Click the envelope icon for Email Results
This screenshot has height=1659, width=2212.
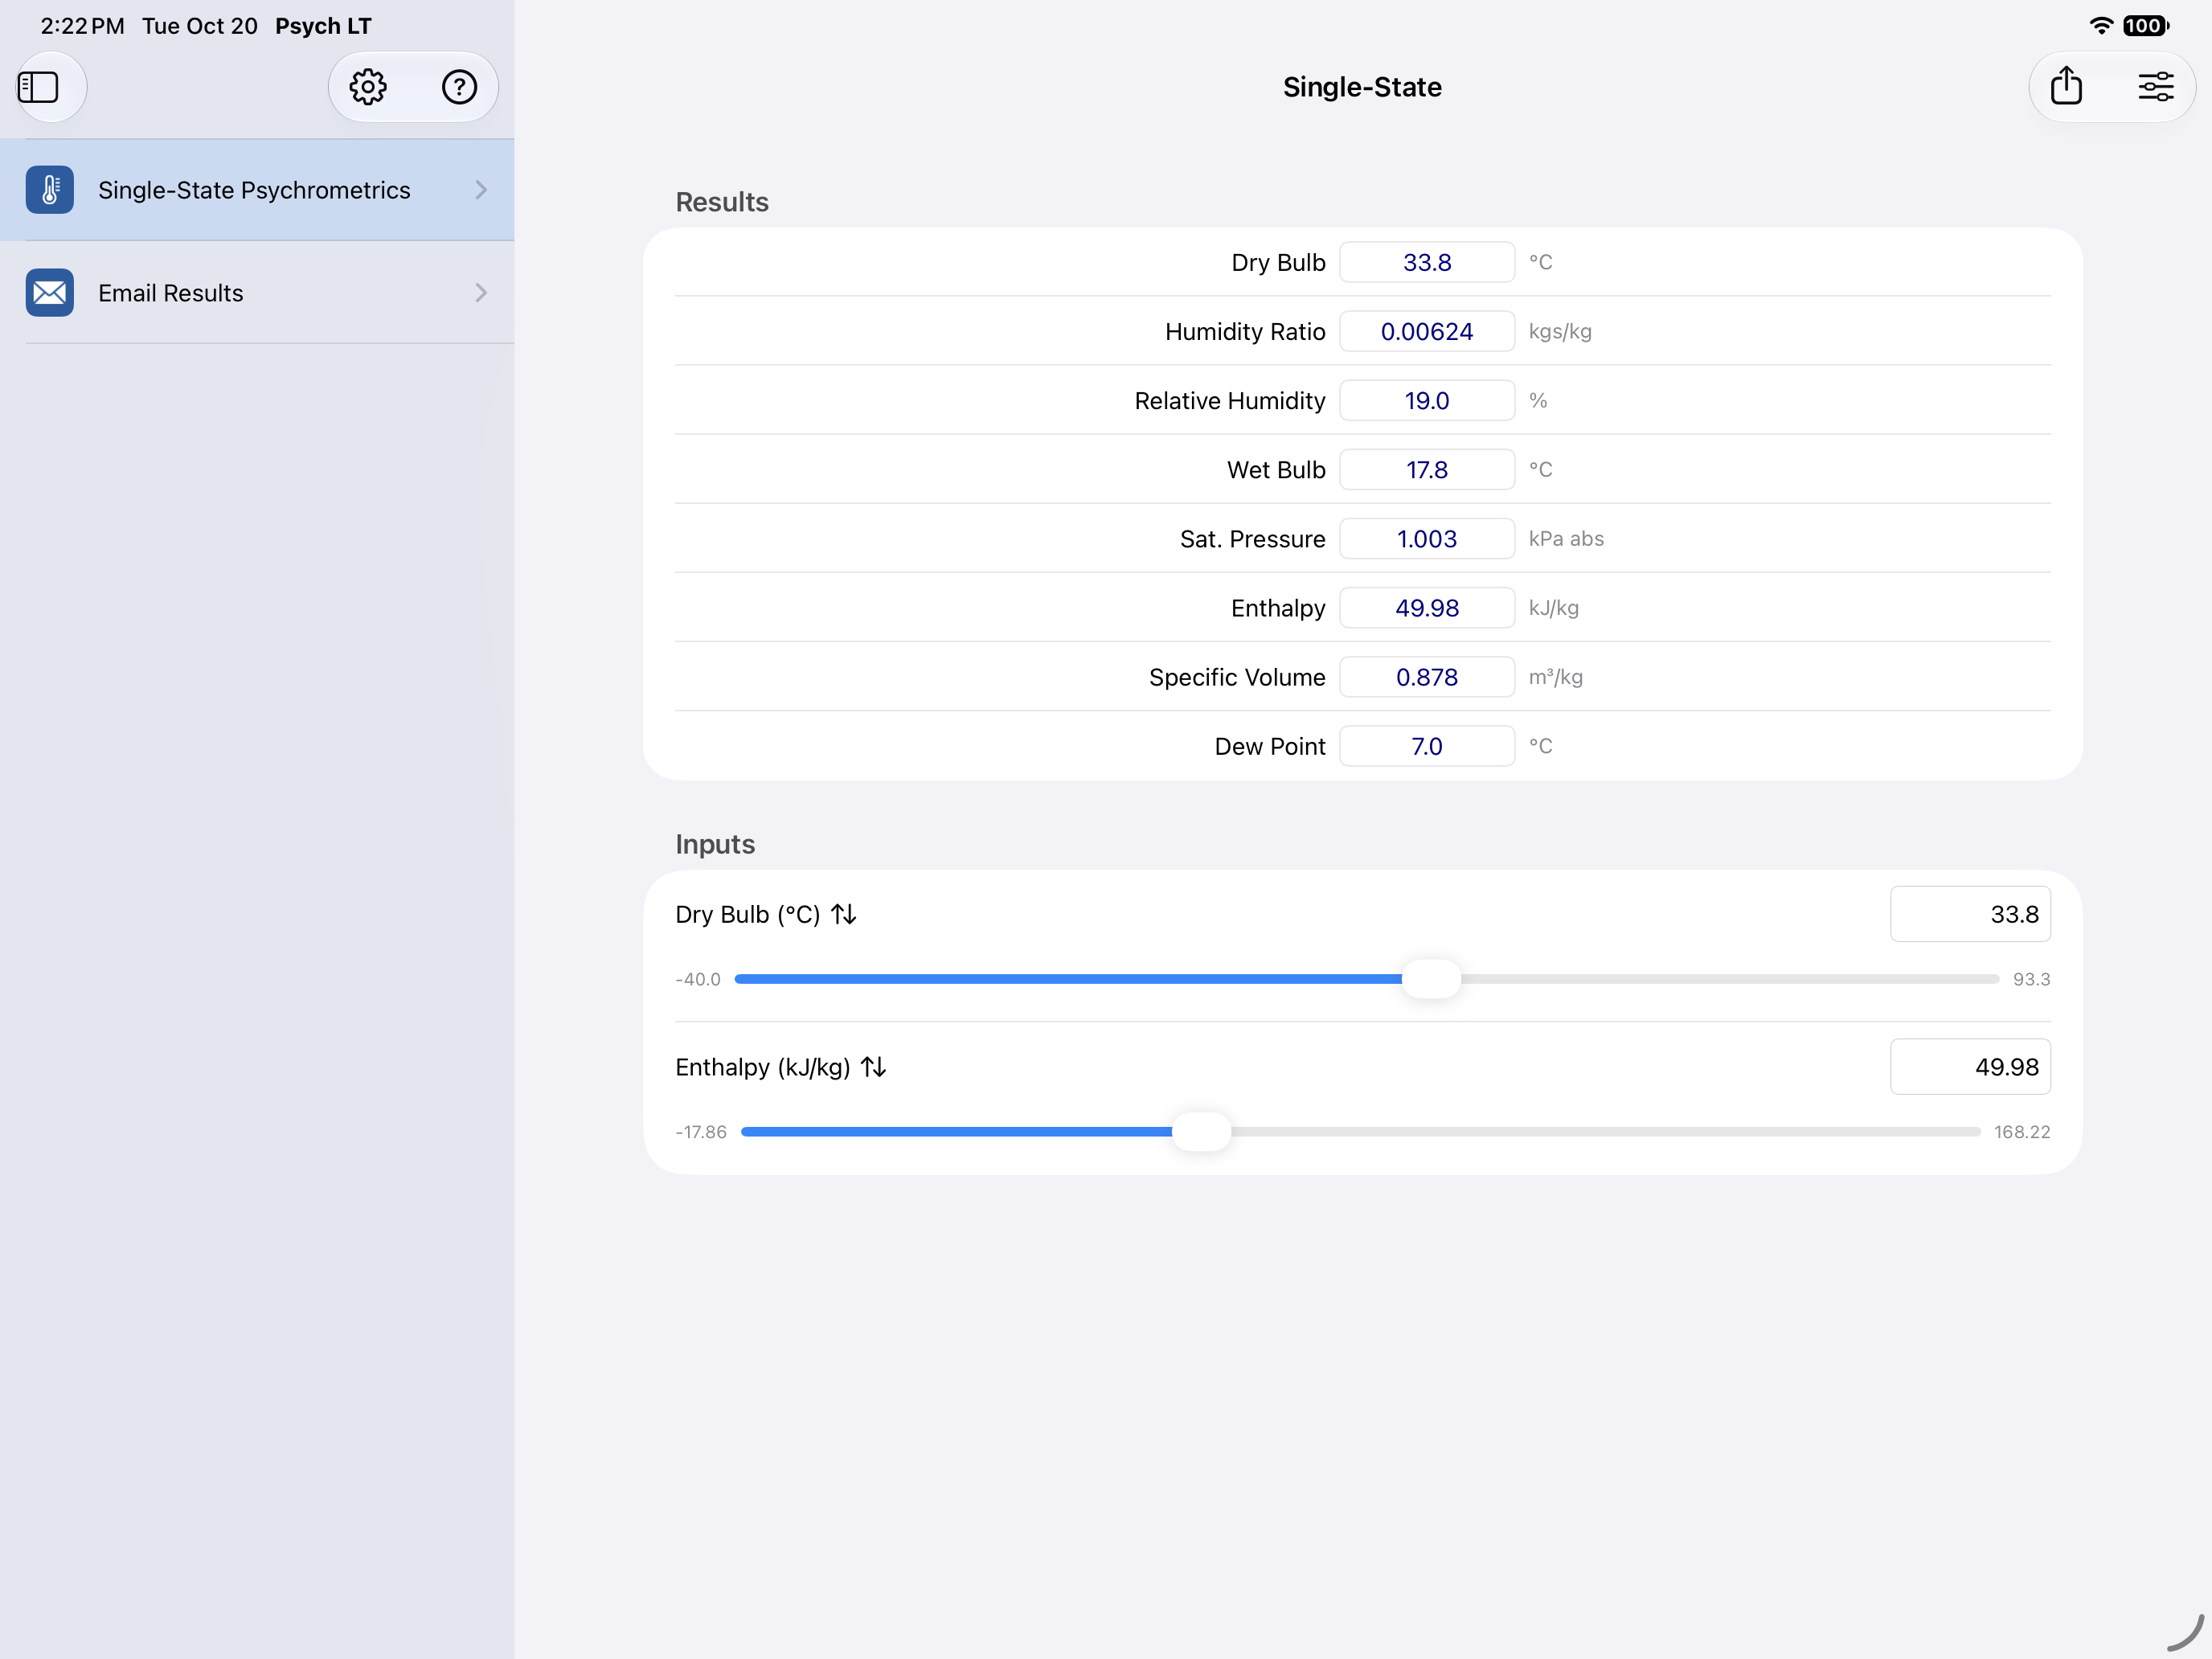pyautogui.click(x=50, y=293)
